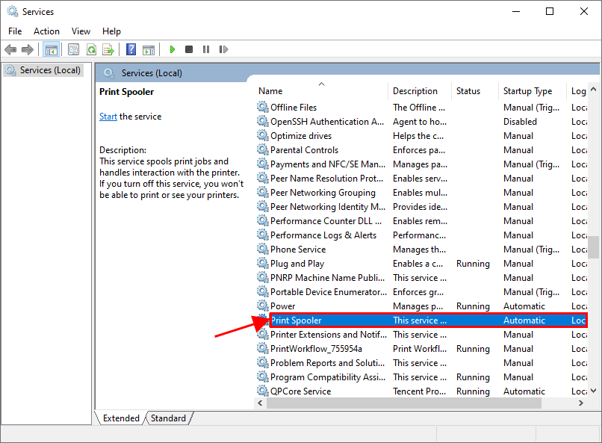Open the File menu
This screenshot has width=602, height=443.
pyautogui.click(x=15, y=31)
